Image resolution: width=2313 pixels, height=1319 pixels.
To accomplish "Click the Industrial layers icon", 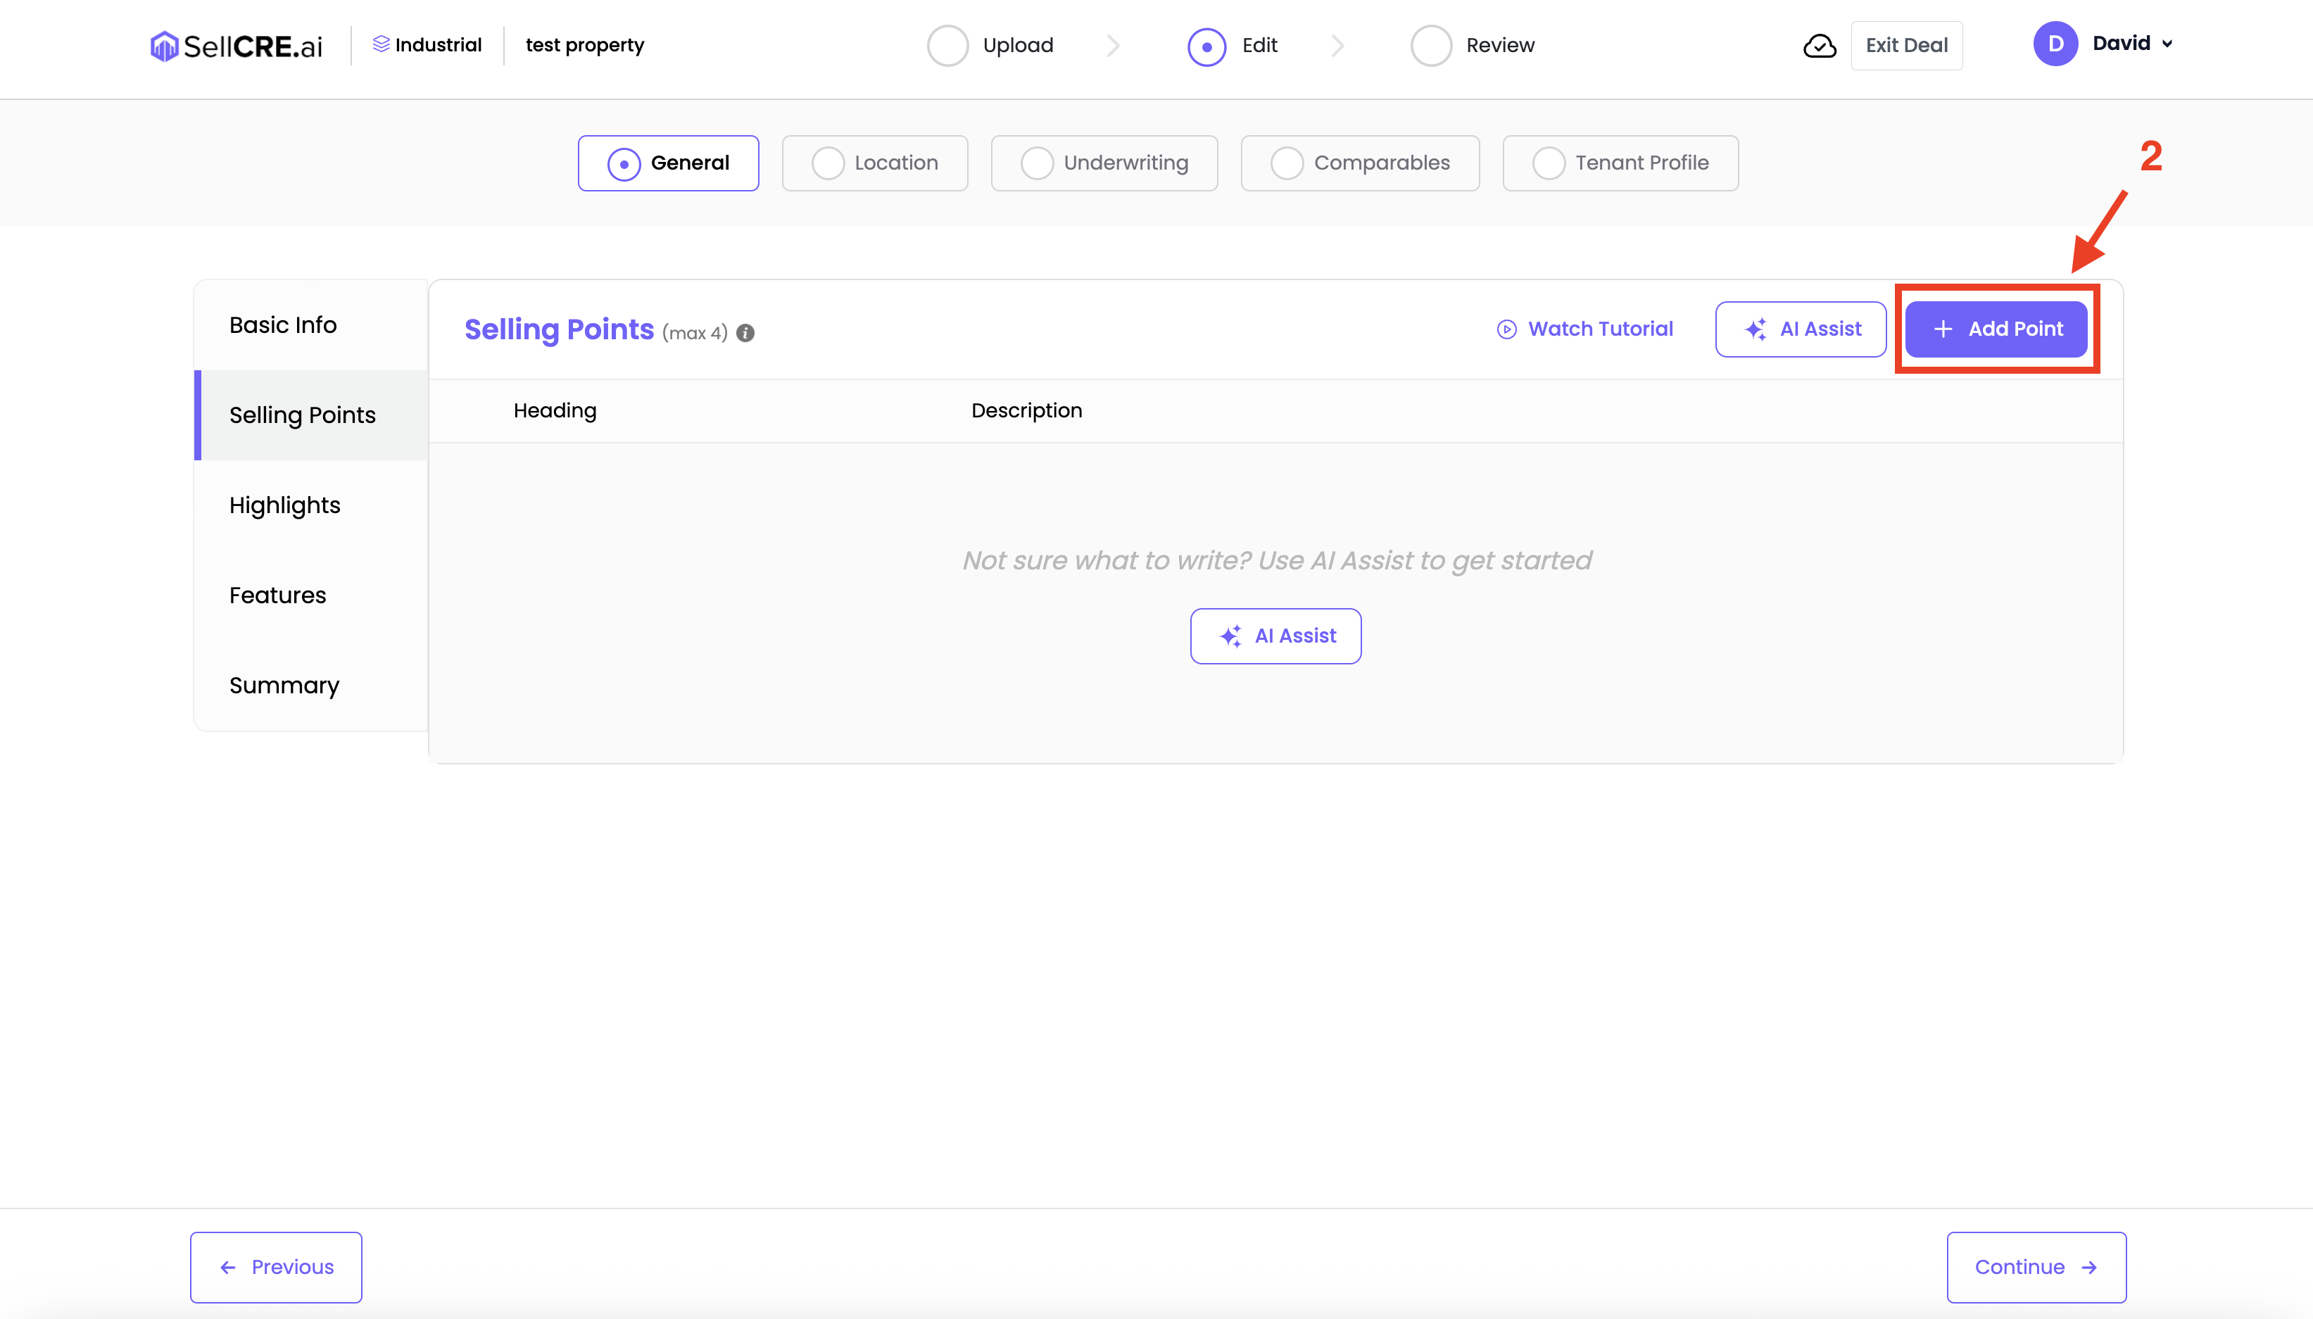I will 382,44.
